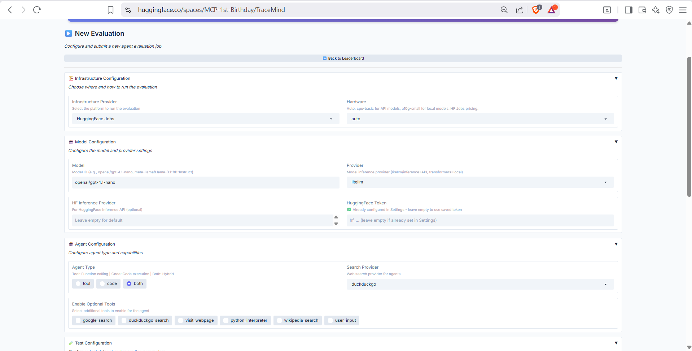Open the zoom magnifier in address bar

[x=504, y=10]
